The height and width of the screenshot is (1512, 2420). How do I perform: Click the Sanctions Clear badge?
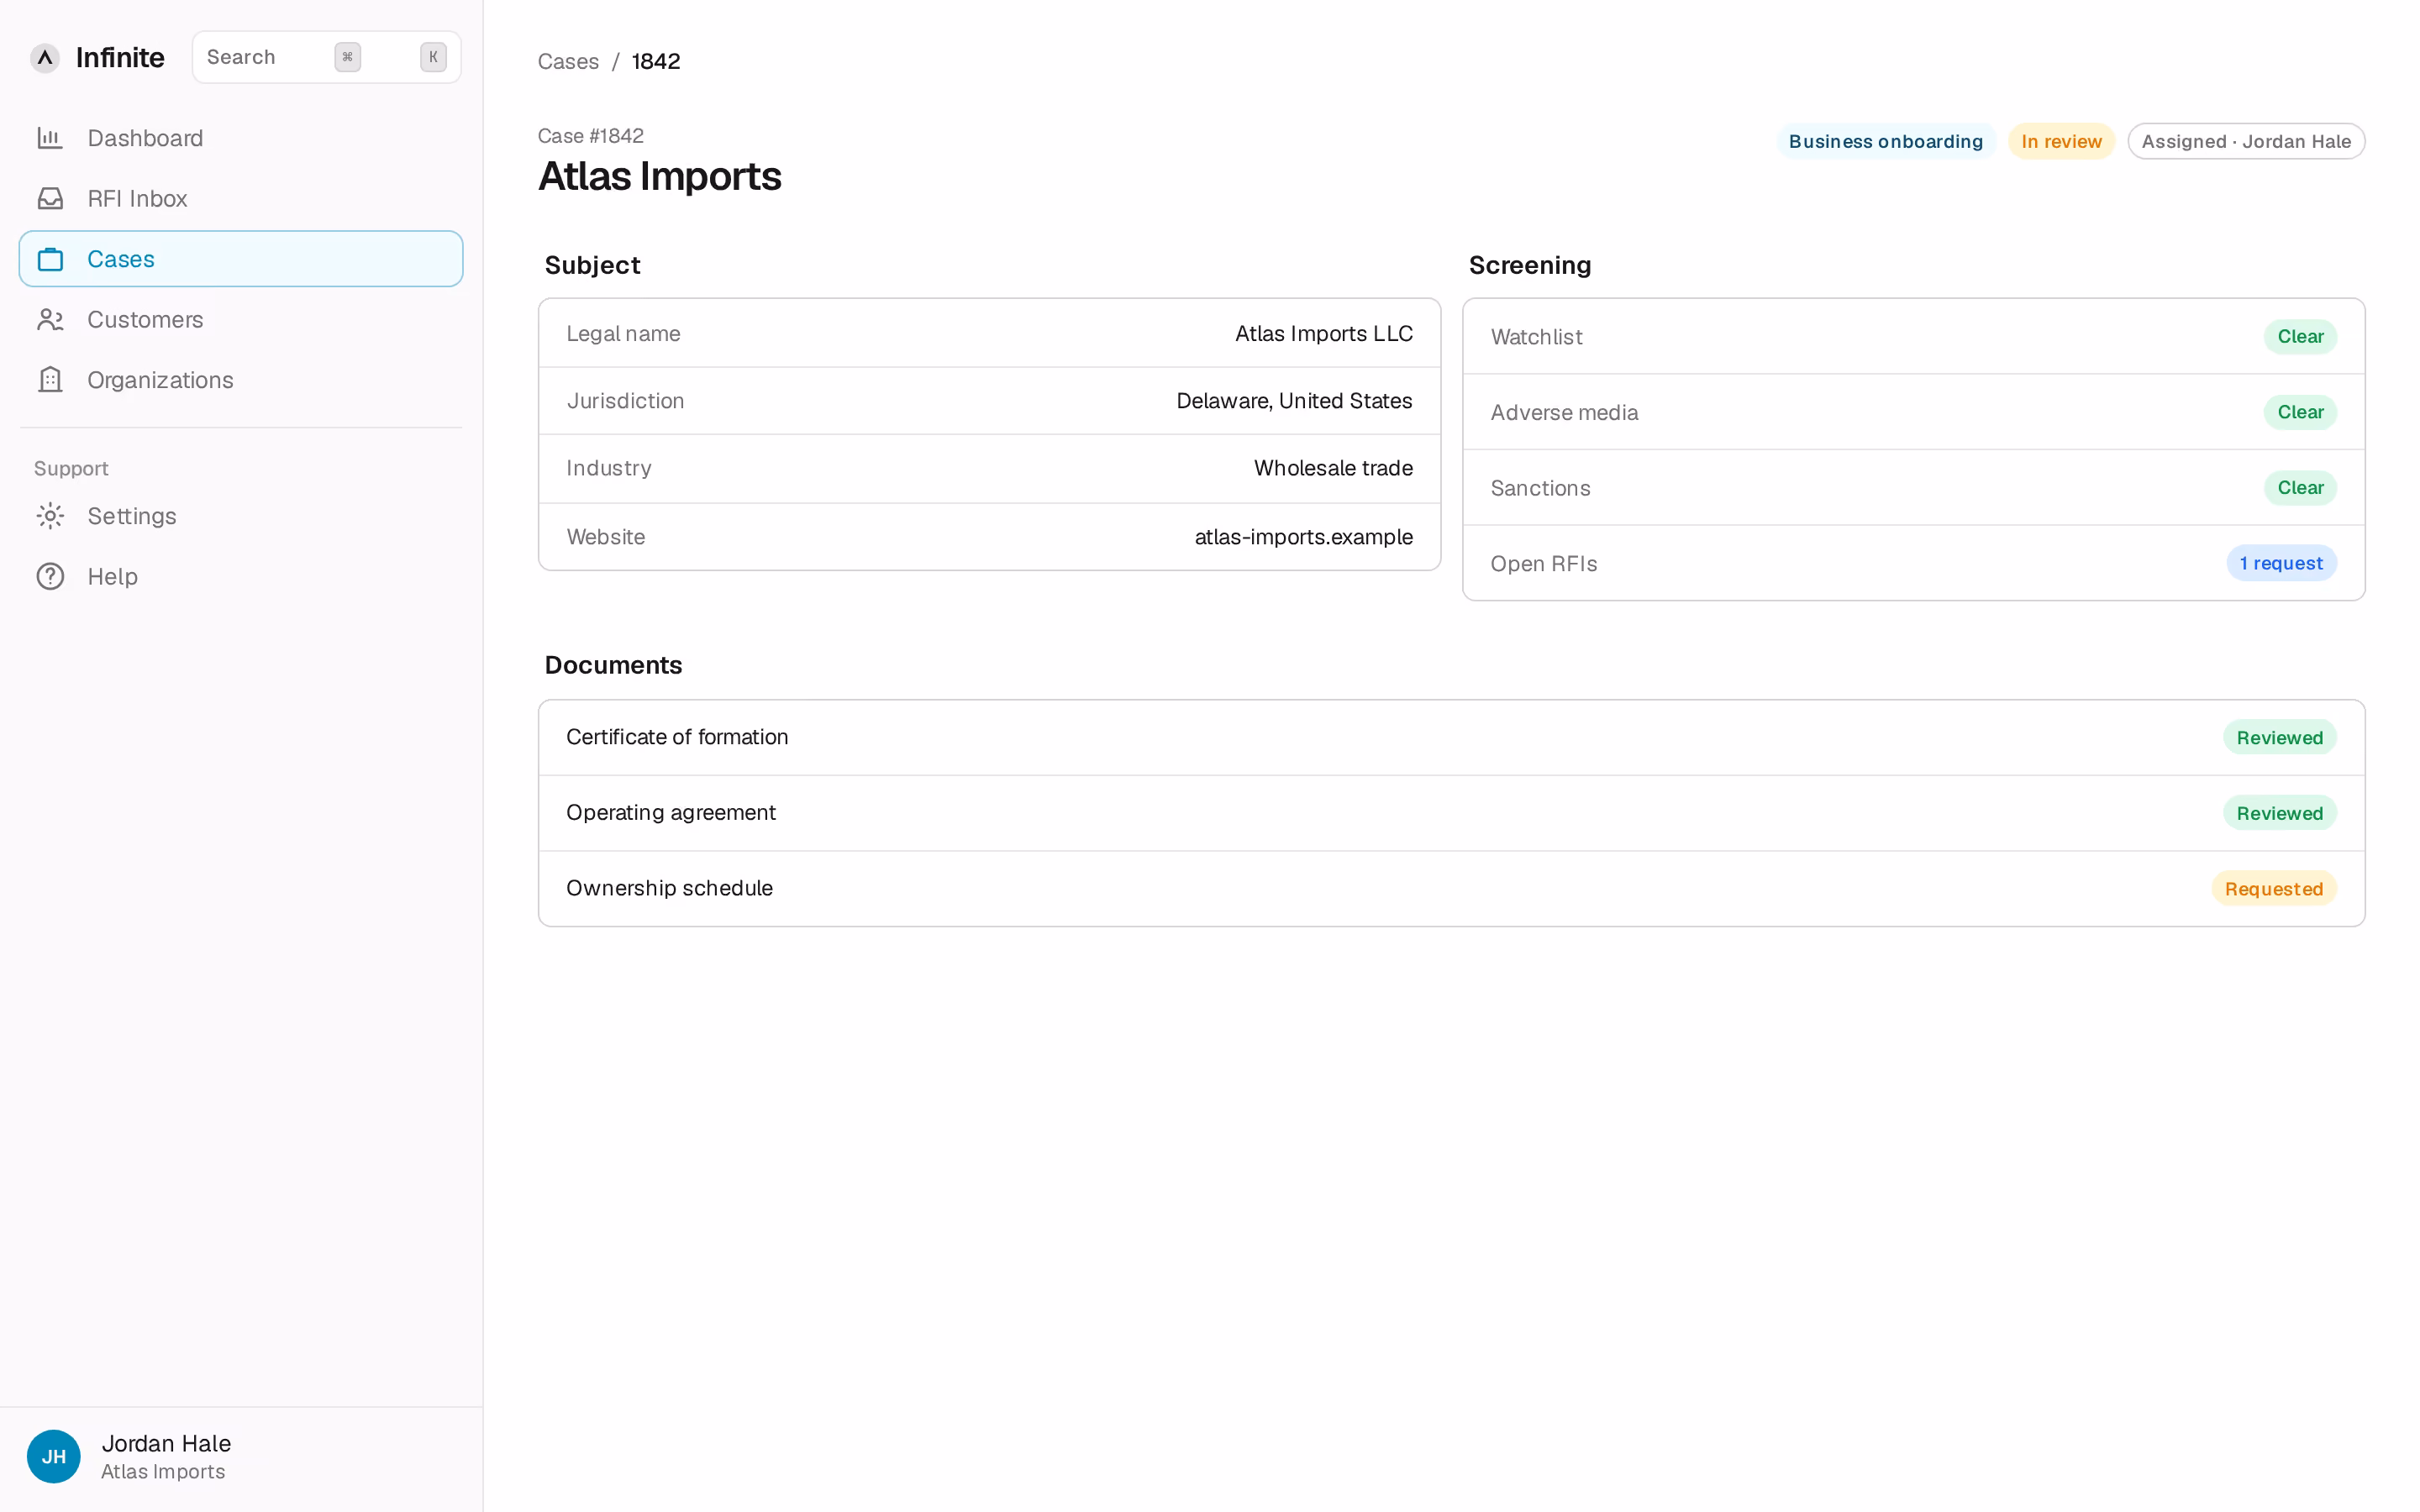click(2300, 488)
